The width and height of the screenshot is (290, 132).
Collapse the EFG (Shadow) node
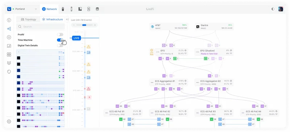pos(197,52)
